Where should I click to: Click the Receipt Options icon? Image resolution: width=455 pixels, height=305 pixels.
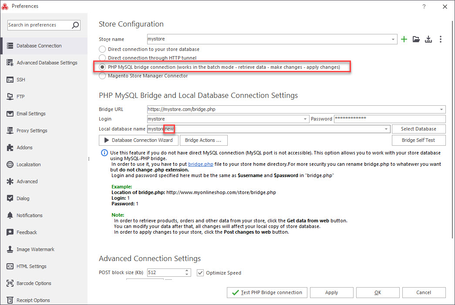pos(10,300)
